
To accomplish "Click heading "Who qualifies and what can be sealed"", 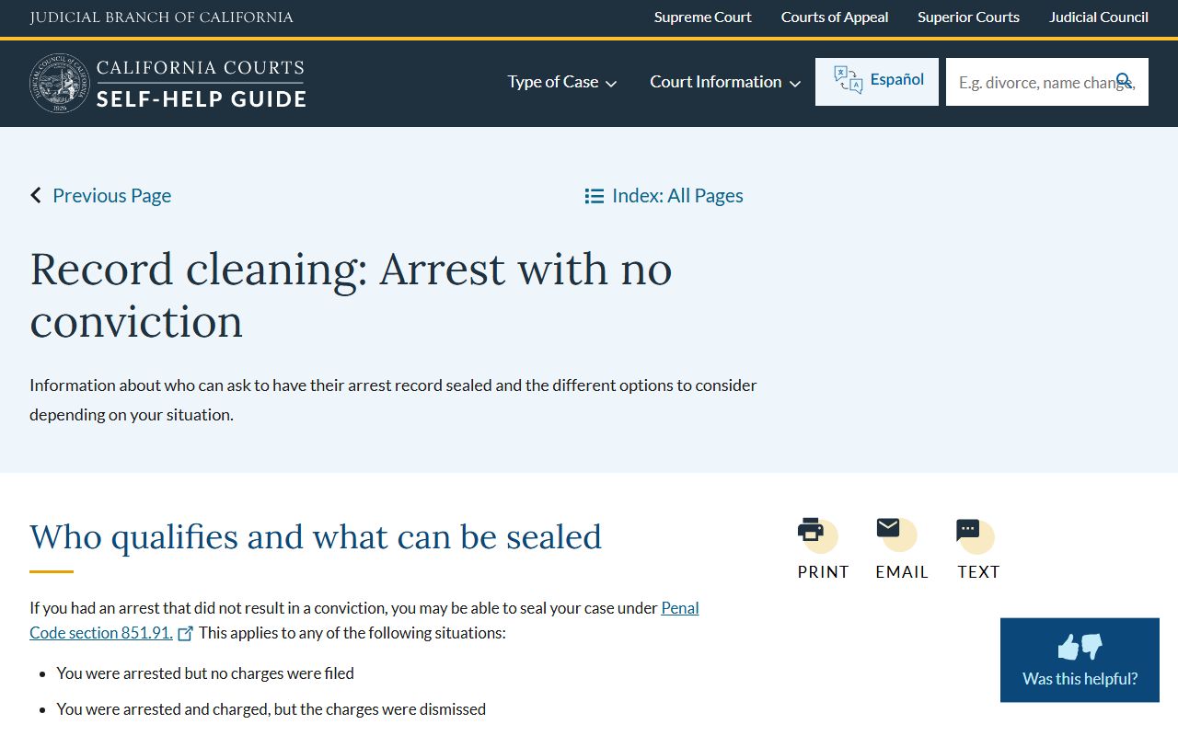I will pyautogui.click(x=316, y=536).
